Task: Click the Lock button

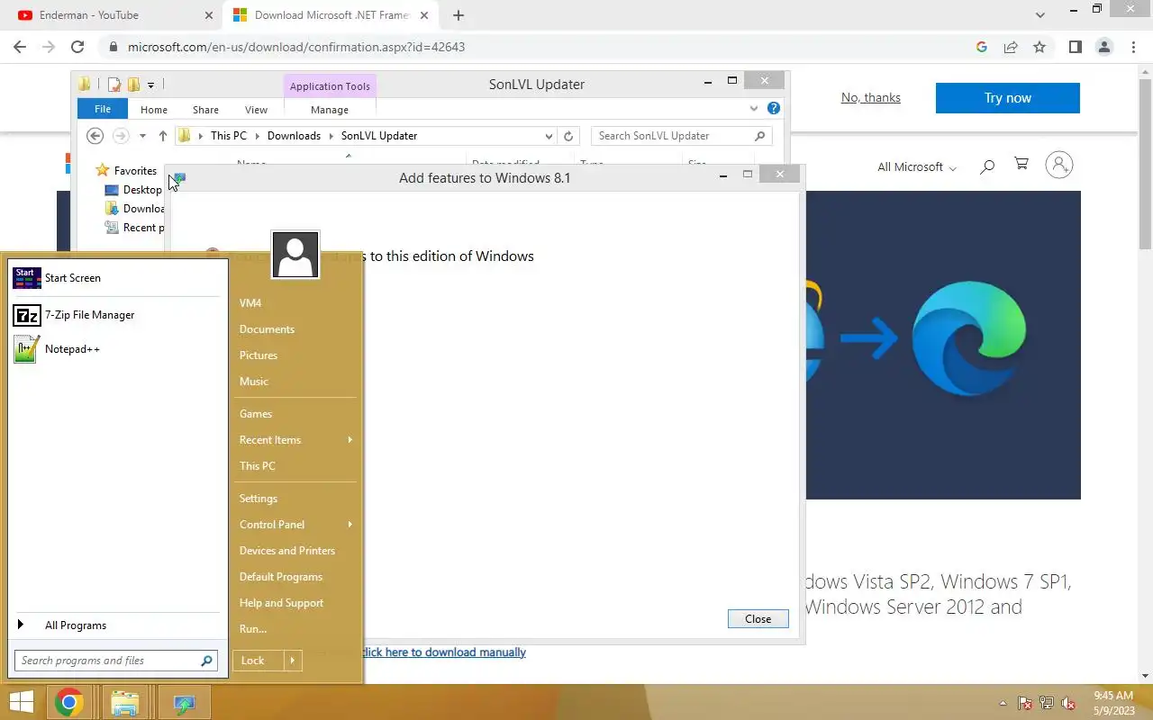Action: [257, 661]
